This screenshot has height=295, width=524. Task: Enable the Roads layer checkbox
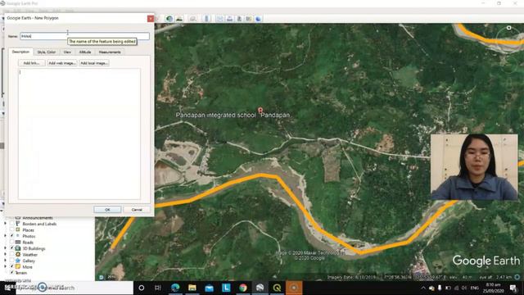[12, 242]
